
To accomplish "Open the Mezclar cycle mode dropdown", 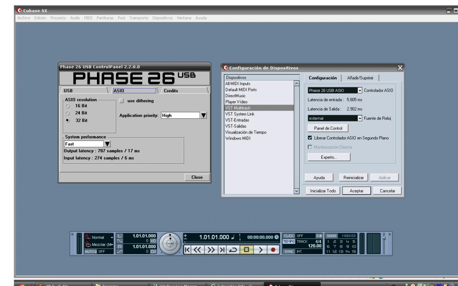I will point(112,244).
